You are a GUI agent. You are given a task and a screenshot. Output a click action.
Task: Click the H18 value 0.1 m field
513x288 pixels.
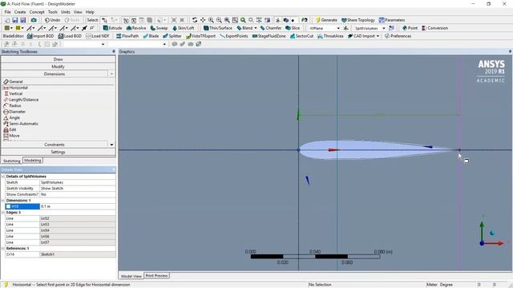(78, 206)
